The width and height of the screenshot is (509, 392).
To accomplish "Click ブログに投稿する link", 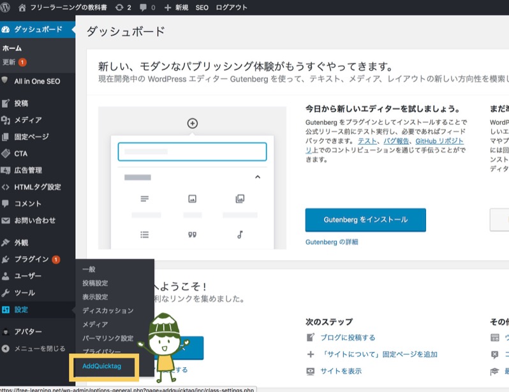I will pos(348,337).
